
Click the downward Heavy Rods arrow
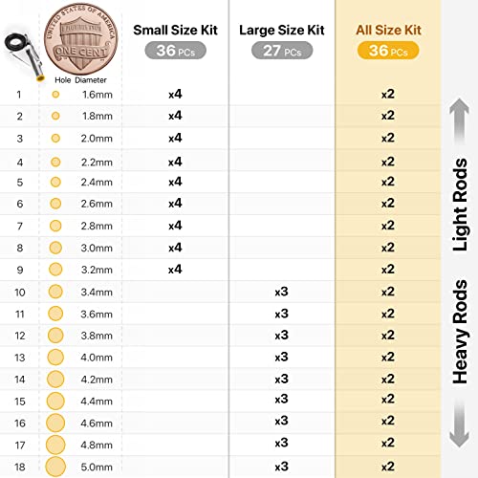459,424
